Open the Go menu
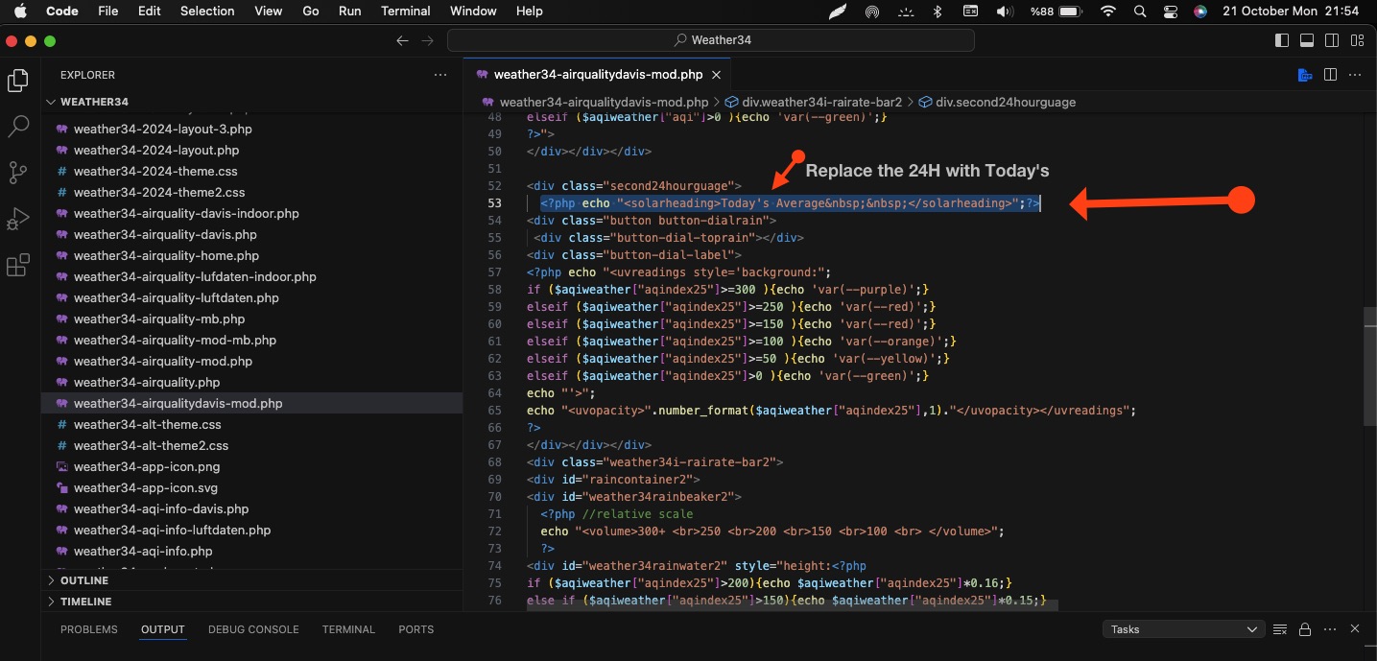 [x=310, y=12]
